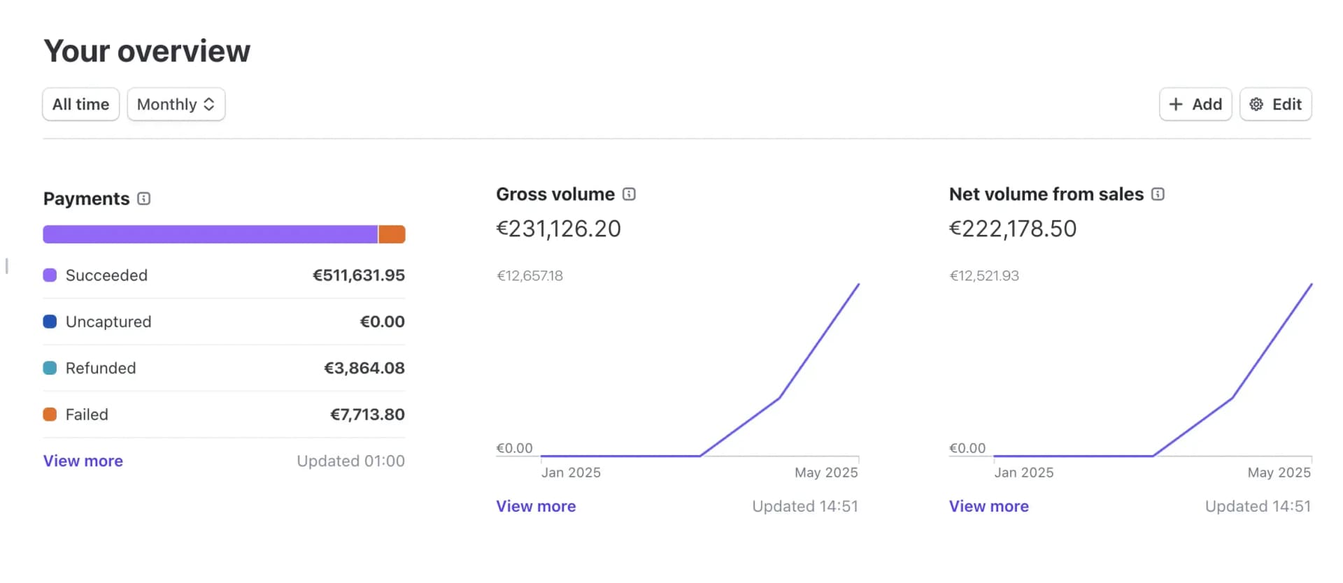1343x583 pixels.
Task: Click the Gross volume line chart
Action: pos(699,370)
